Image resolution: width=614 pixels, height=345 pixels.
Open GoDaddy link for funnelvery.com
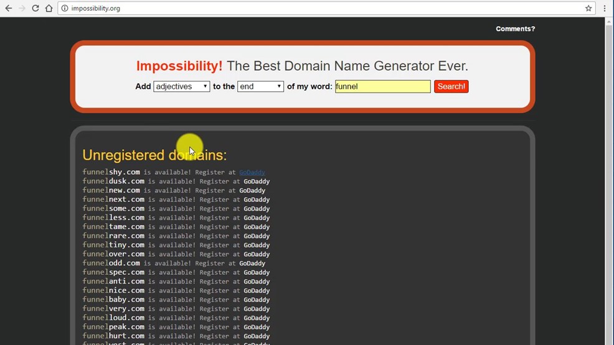pyautogui.click(x=257, y=309)
